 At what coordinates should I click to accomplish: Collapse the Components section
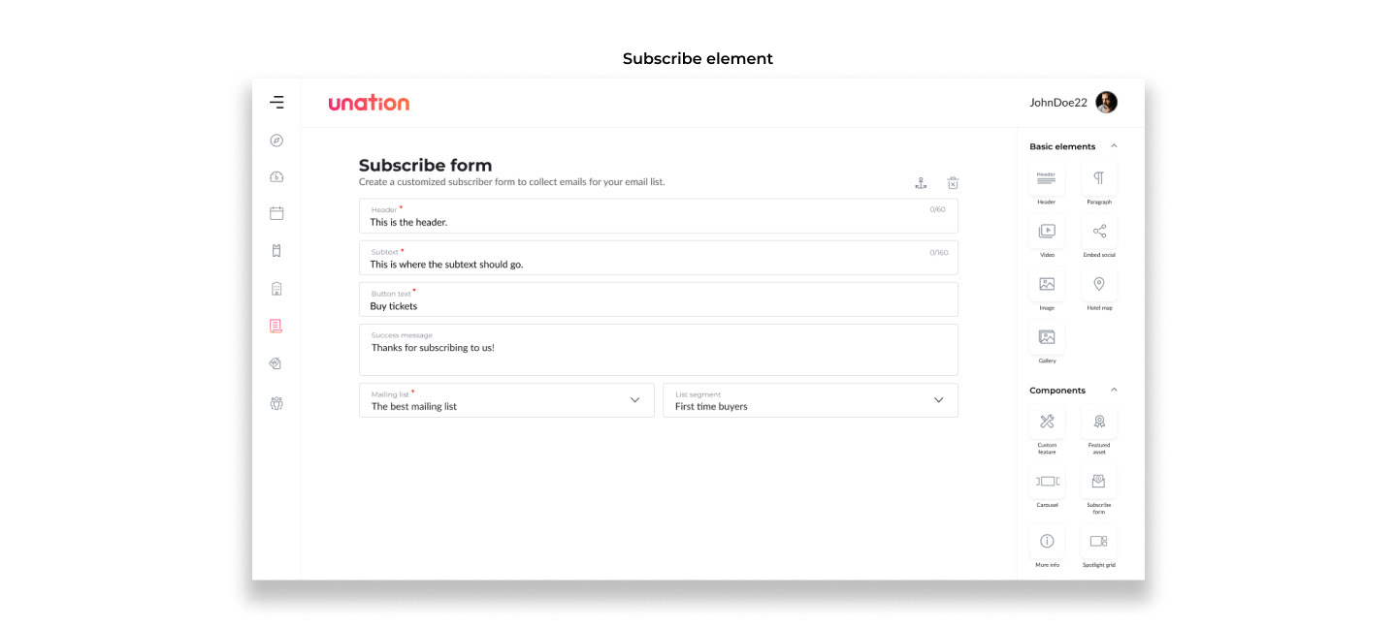[x=1114, y=391]
